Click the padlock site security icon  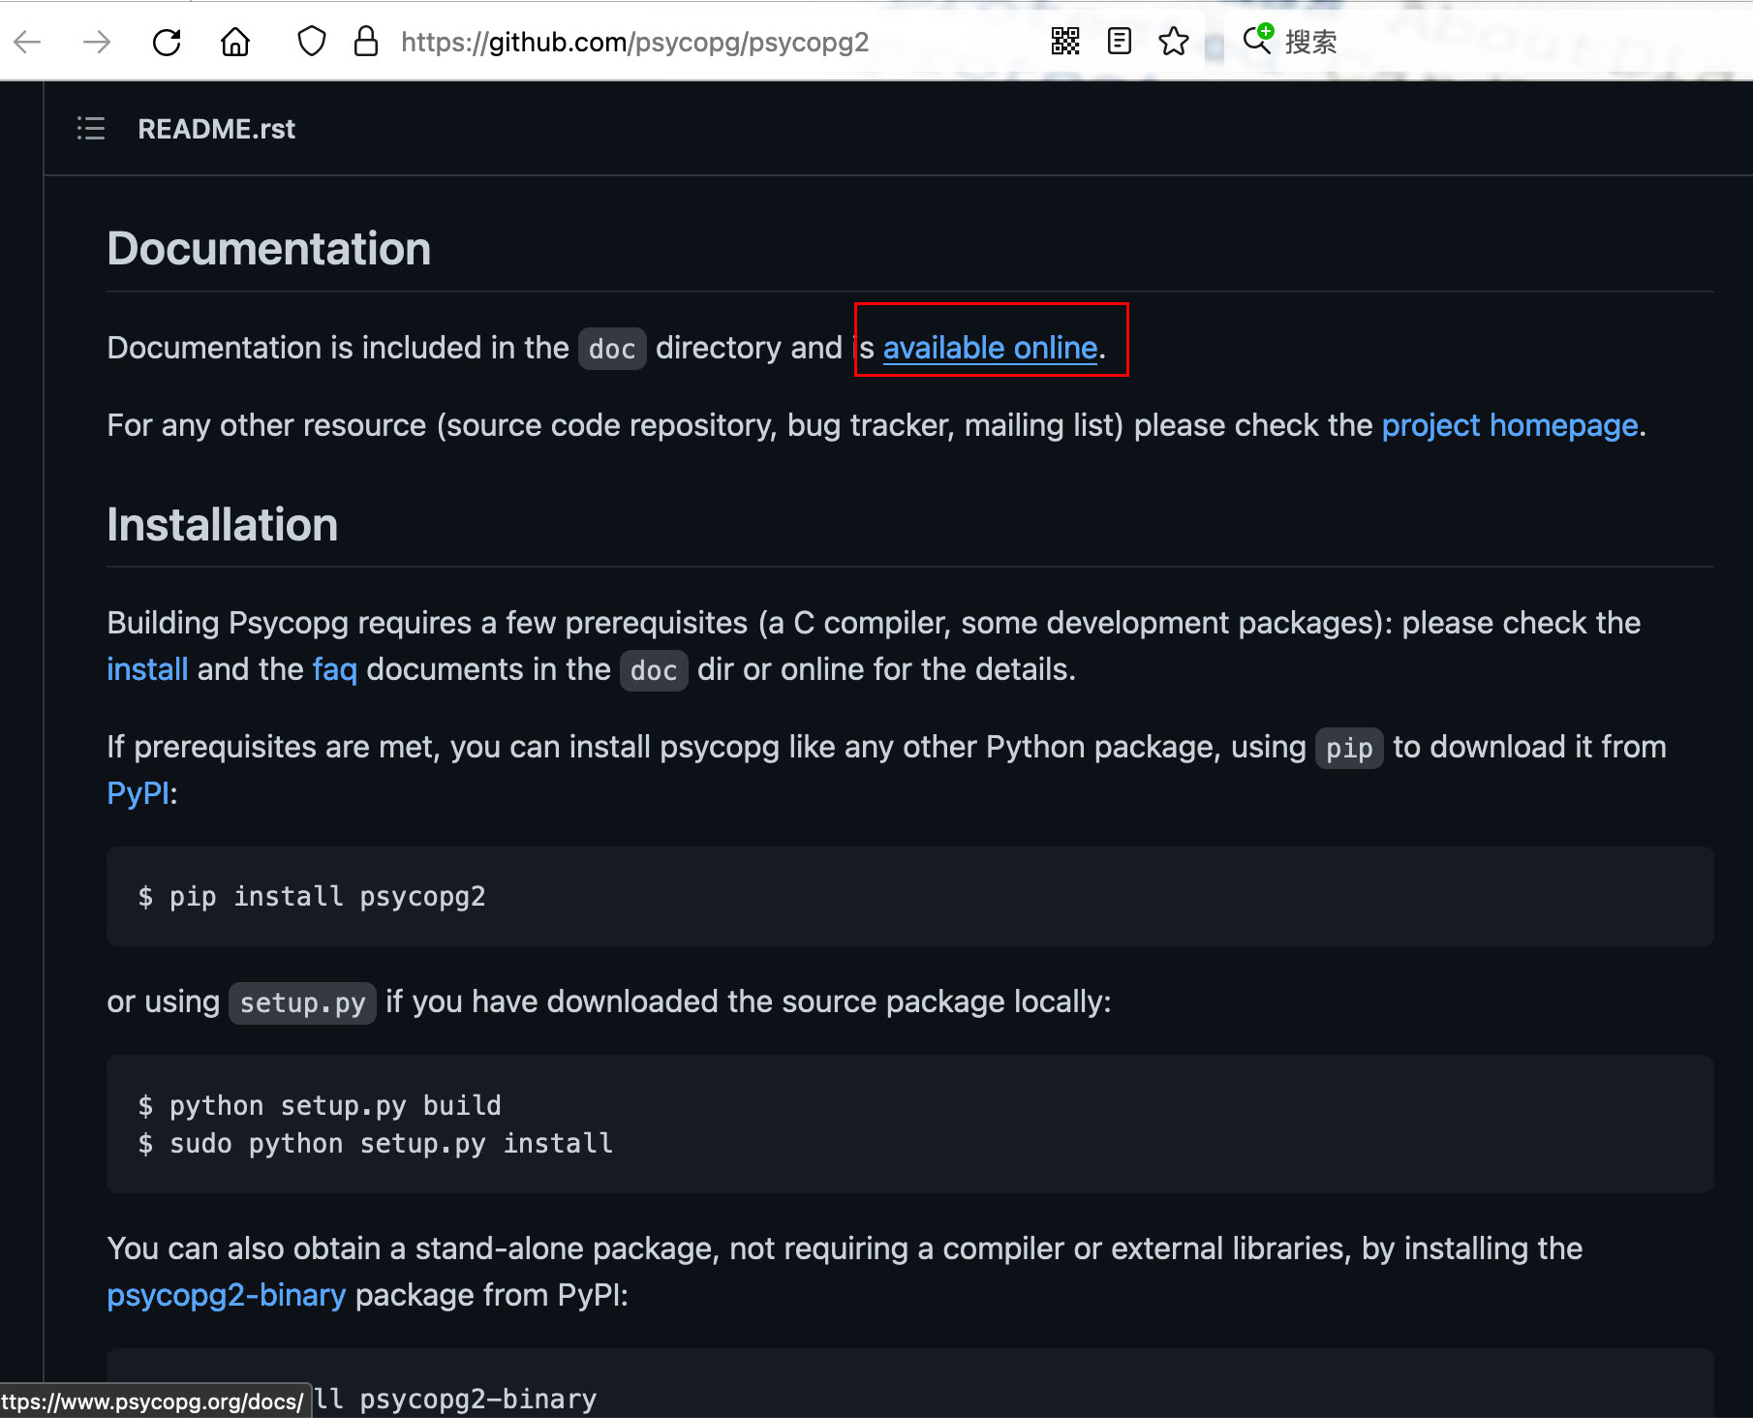tap(365, 42)
